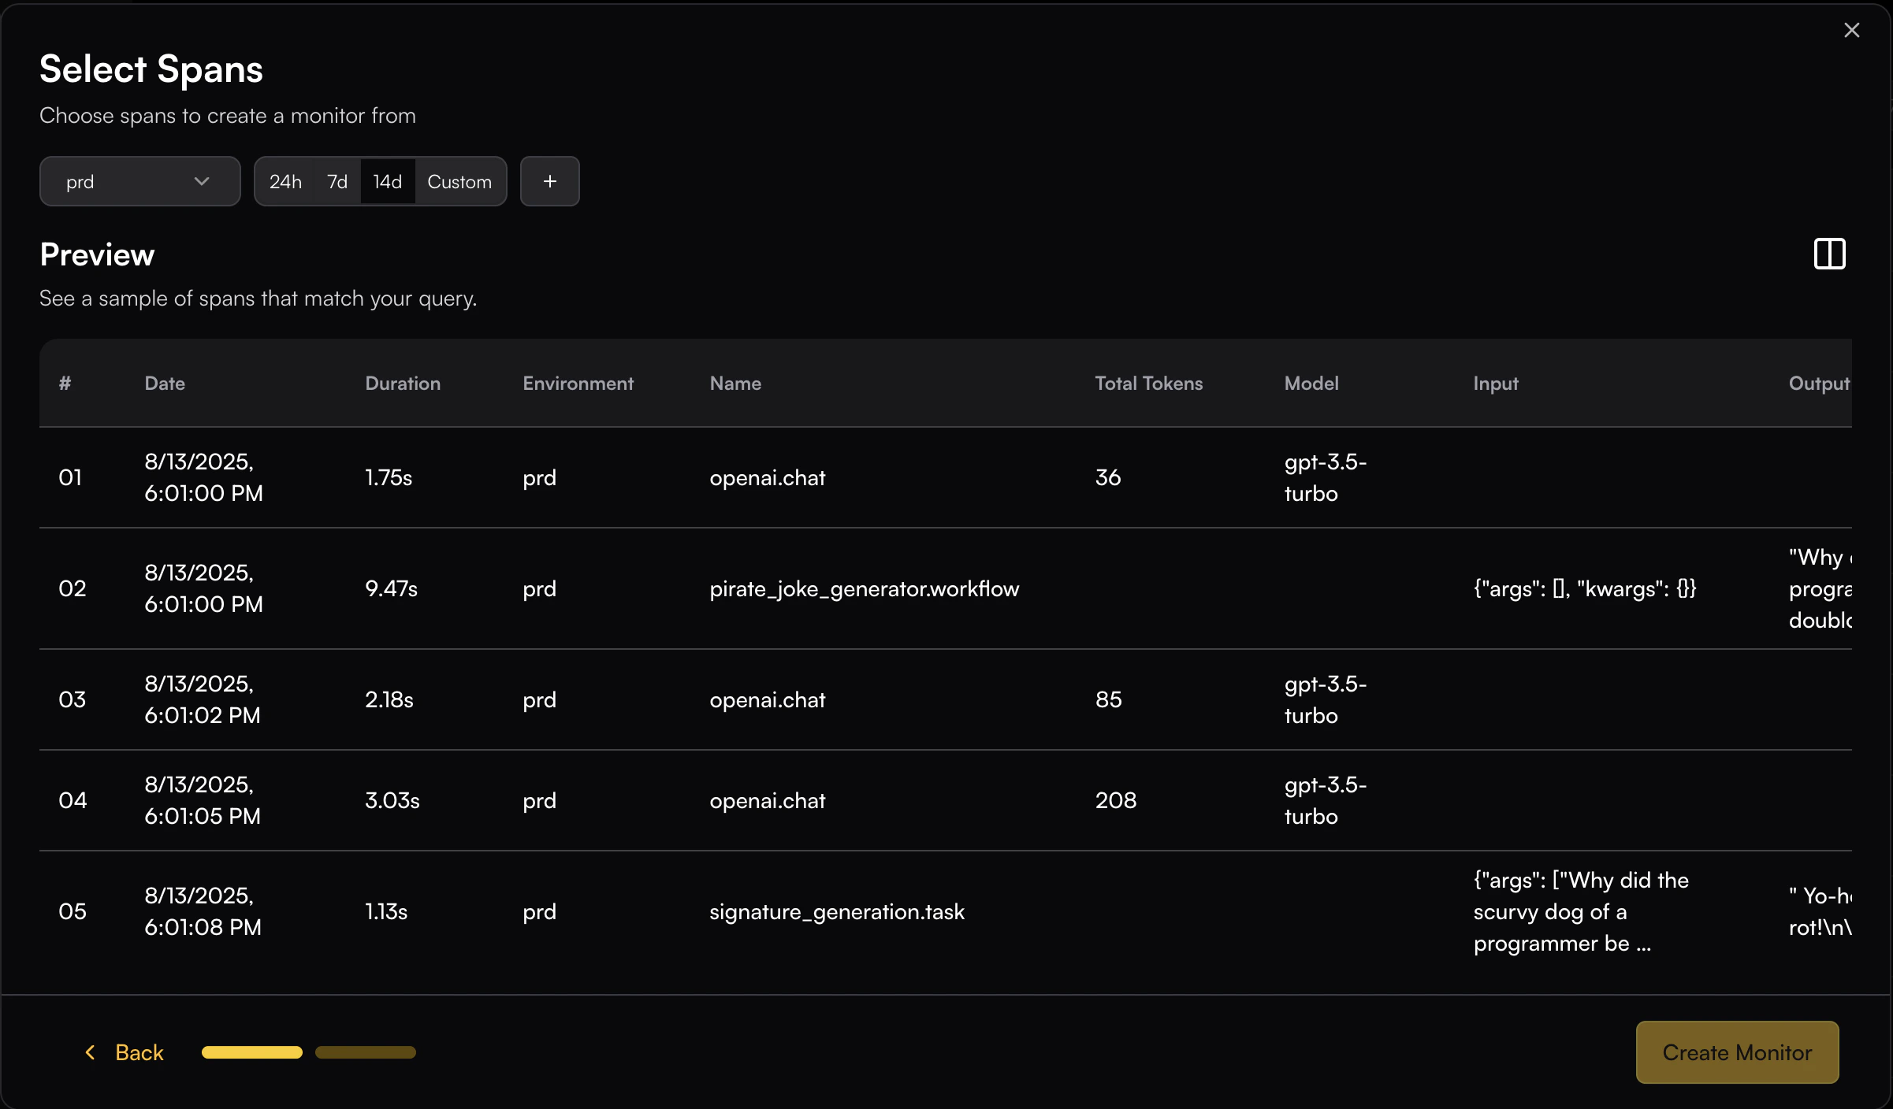Screen dimensions: 1893x1109
Task: Click the first yellow progress step bar
Action: point(251,1052)
